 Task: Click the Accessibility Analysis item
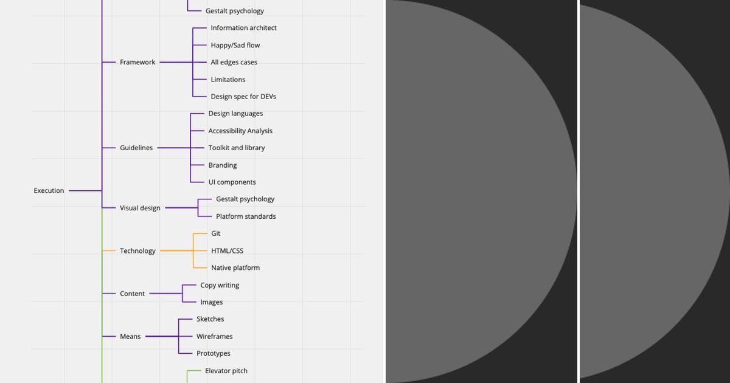[x=240, y=131]
